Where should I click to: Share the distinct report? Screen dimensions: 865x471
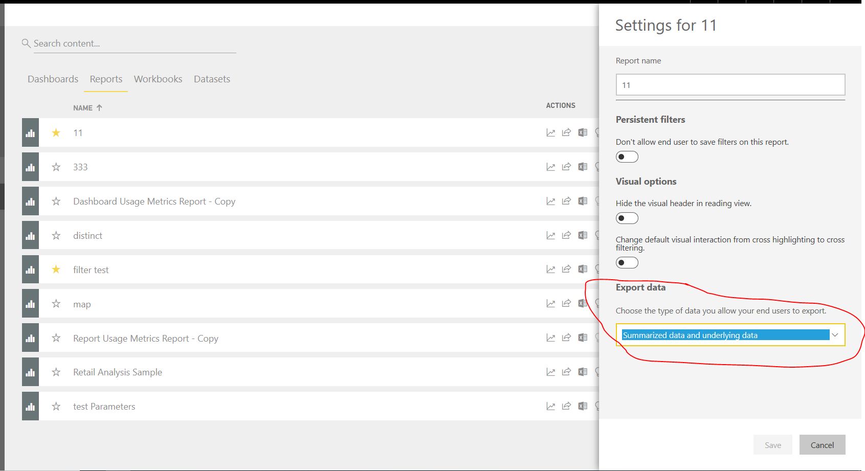click(566, 236)
